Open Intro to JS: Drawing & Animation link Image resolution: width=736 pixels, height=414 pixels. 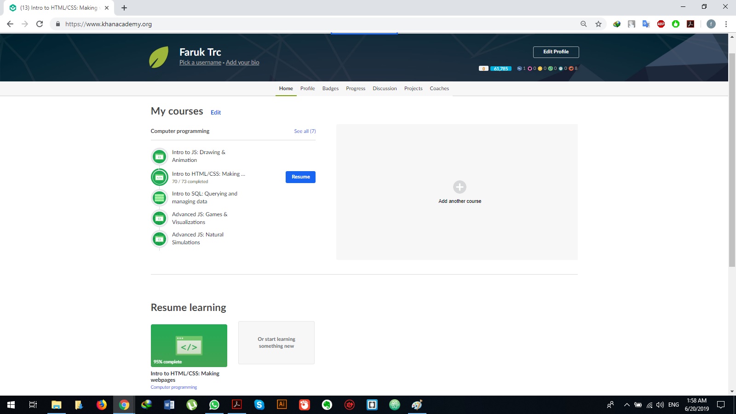point(199,156)
